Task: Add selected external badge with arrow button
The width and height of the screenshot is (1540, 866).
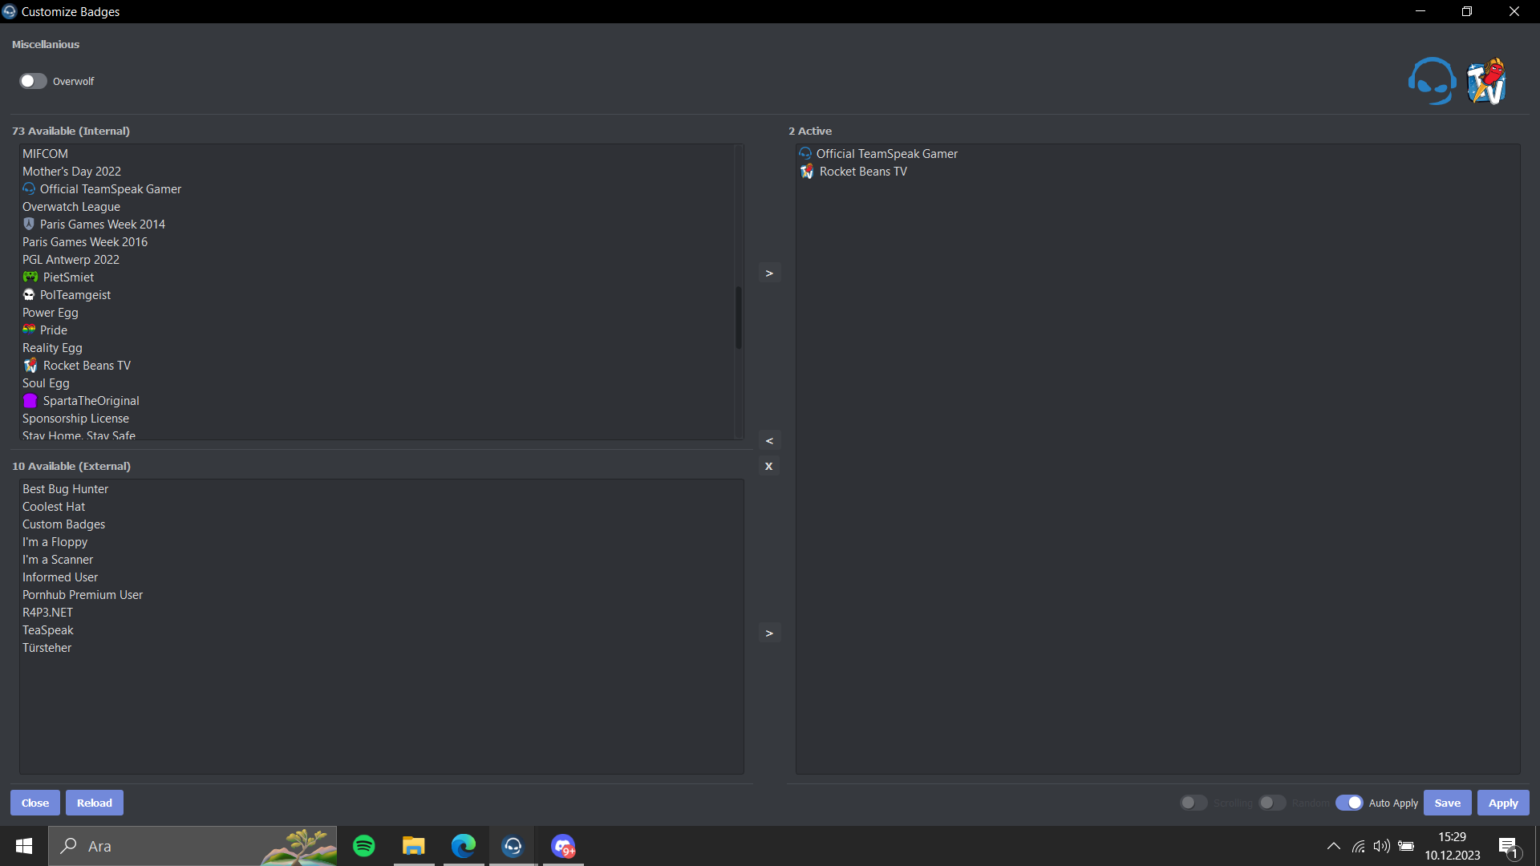Action: point(769,633)
